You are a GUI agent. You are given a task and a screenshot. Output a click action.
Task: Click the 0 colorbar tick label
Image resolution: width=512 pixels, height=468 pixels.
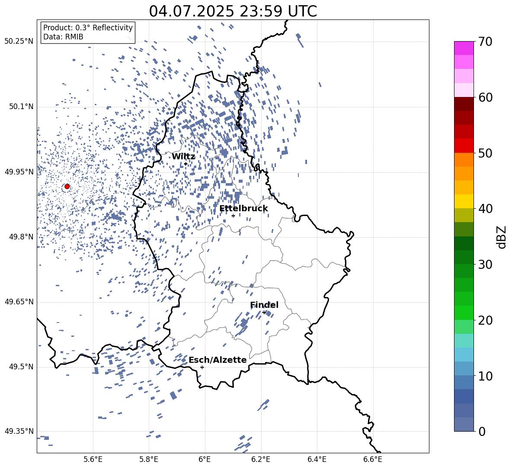(482, 432)
